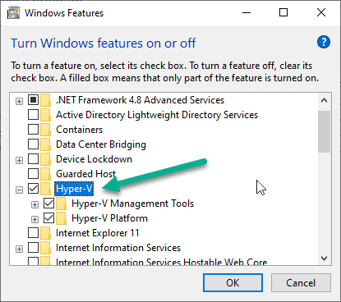Select Active Directory Lightweight Directory Services label
The width and height of the screenshot is (341, 302).
[x=157, y=115]
